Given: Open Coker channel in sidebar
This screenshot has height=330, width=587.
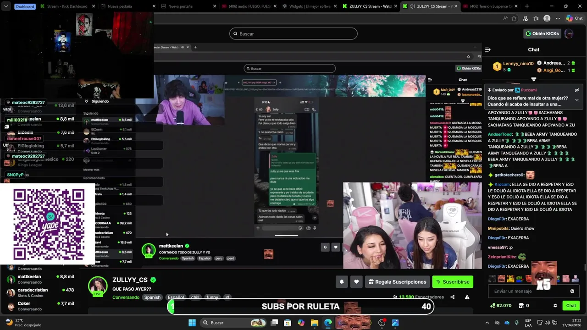Looking at the screenshot, I should coord(41,306).
